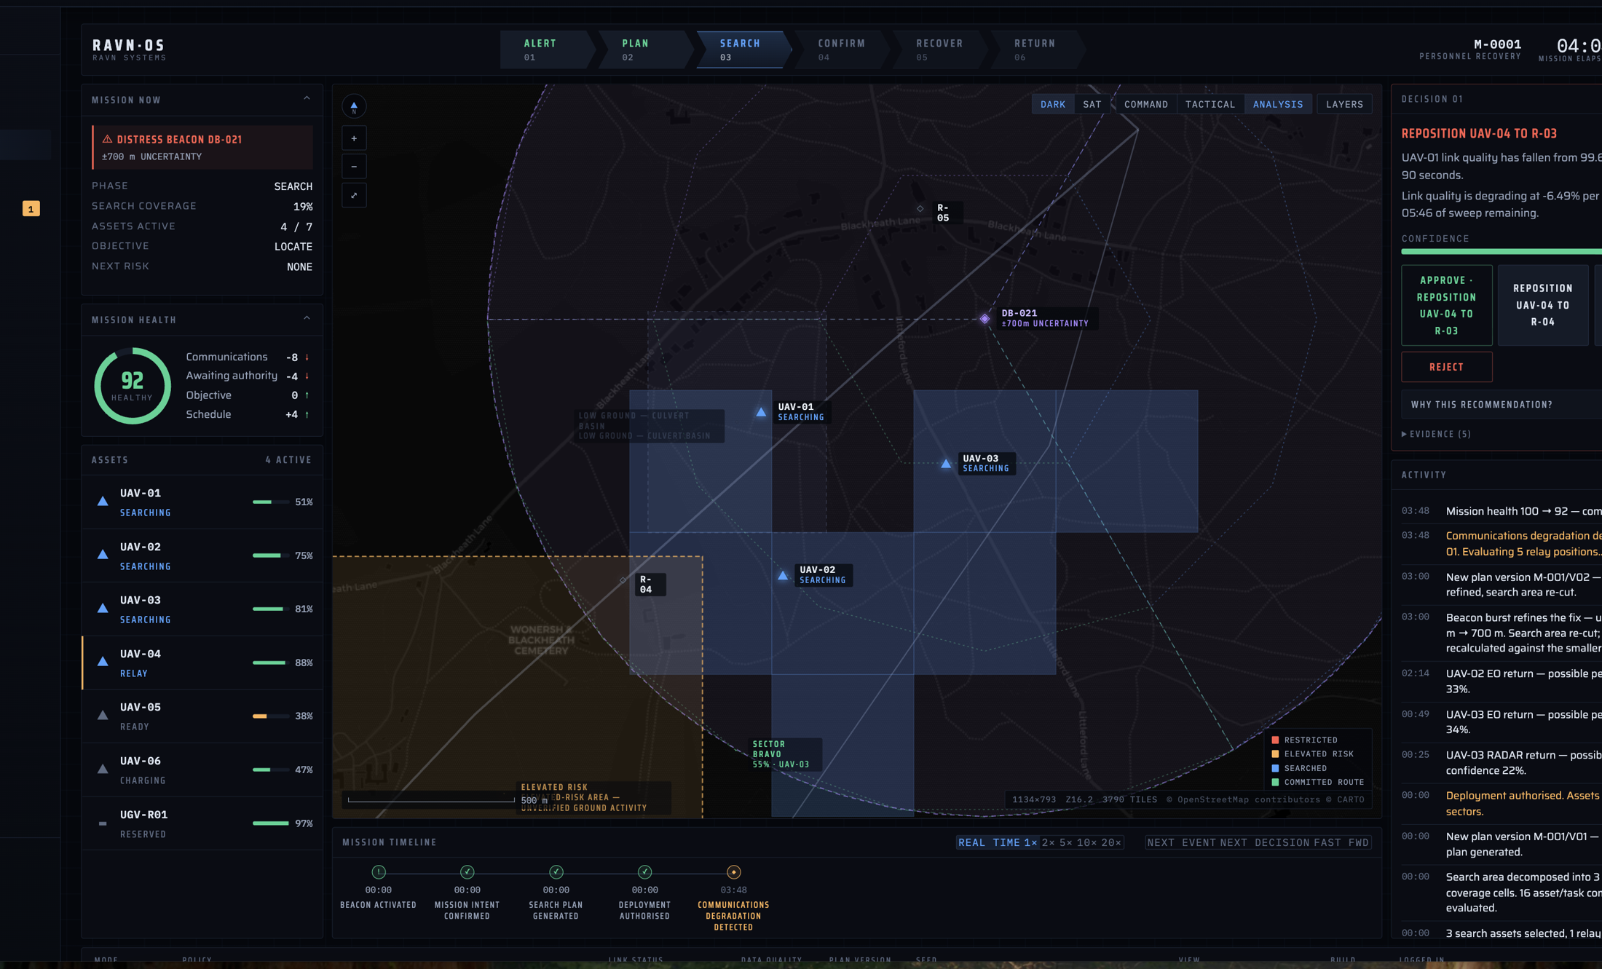Screen dimensions: 1602x969
Task: Zoom out the map with minus button
Action: (x=354, y=167)
